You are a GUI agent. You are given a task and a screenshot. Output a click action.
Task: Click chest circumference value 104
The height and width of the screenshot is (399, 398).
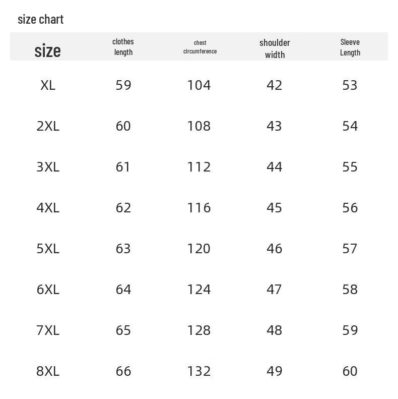(x=199, y=85)
